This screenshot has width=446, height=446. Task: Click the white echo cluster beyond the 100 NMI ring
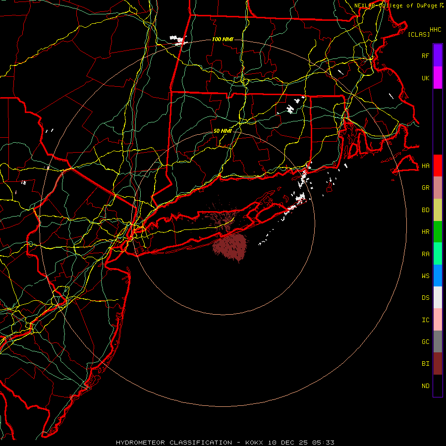[x=178, y=40]
